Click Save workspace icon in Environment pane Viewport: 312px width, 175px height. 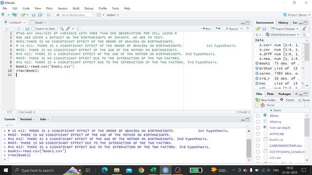coord(264,29)
